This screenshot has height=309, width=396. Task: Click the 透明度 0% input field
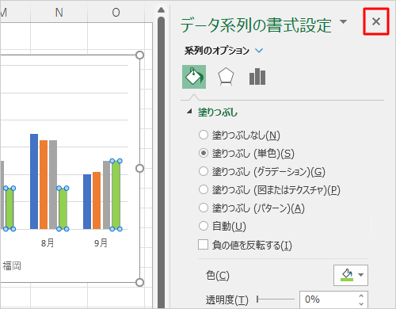click(327, 299)
